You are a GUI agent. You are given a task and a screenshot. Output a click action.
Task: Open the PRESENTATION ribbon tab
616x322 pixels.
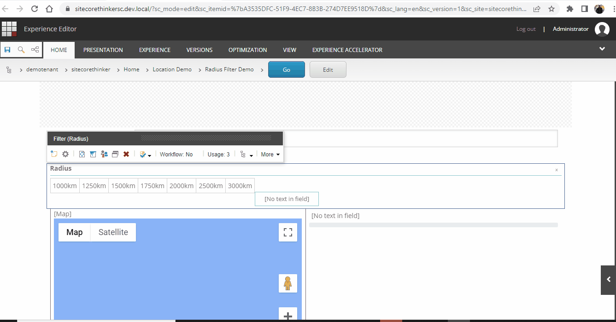[x=103, y=50]
